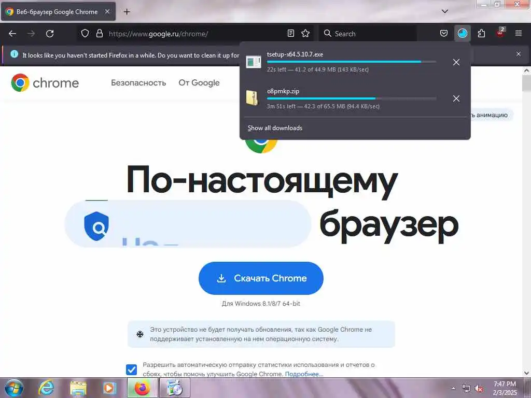Open Windows Explorer from taskbar
Screen dimensions: 531x398
pyautogui.click(x=78, y=388)
